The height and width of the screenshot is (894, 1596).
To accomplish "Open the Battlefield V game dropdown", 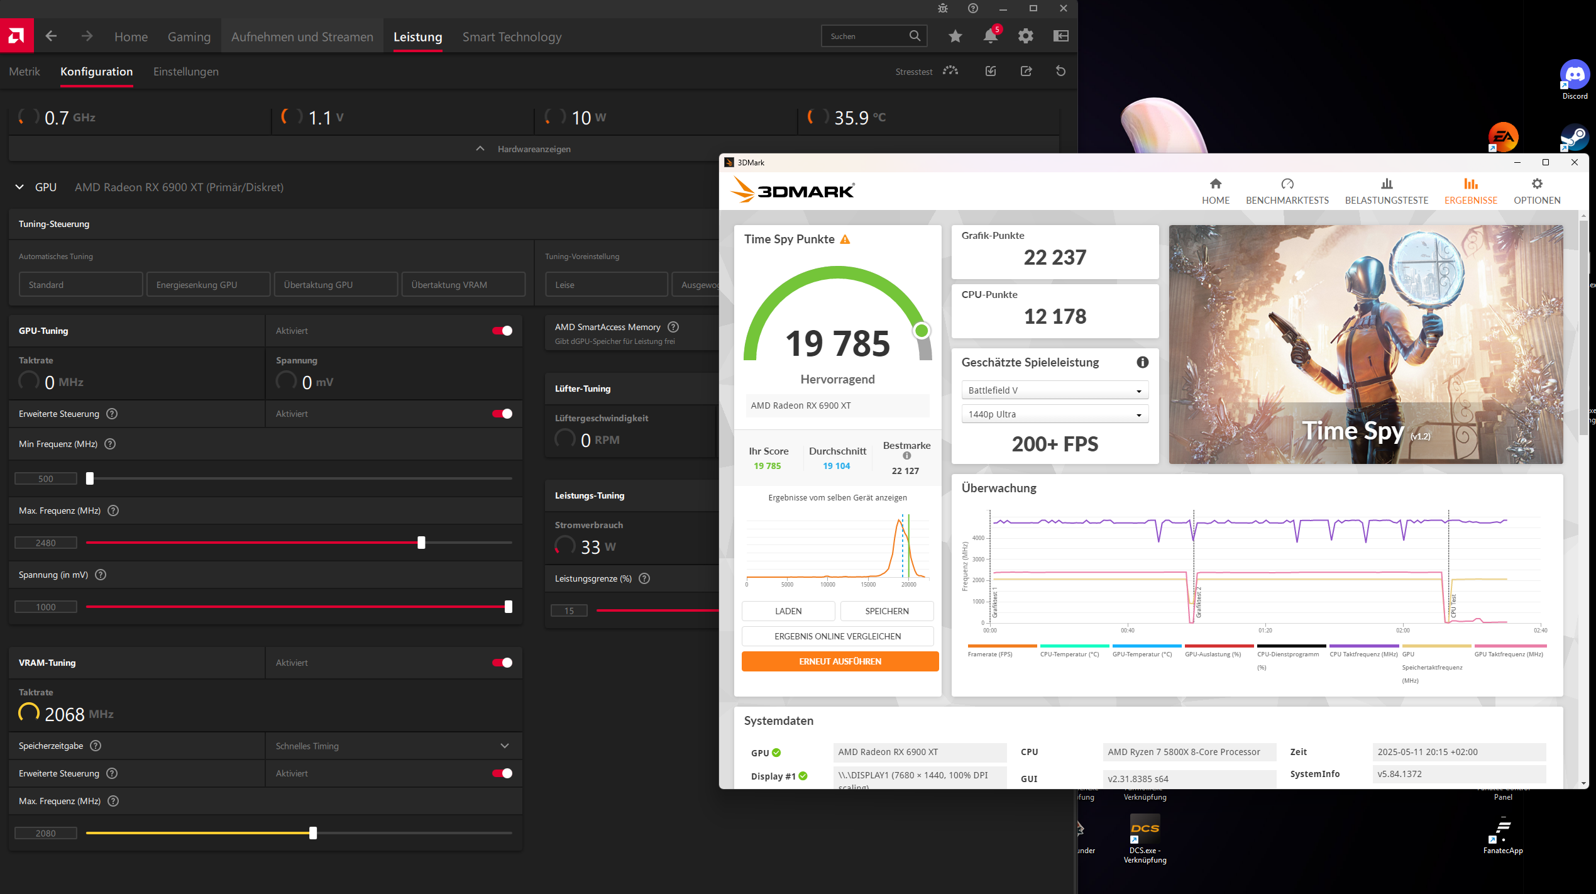I will [1054, 390].
